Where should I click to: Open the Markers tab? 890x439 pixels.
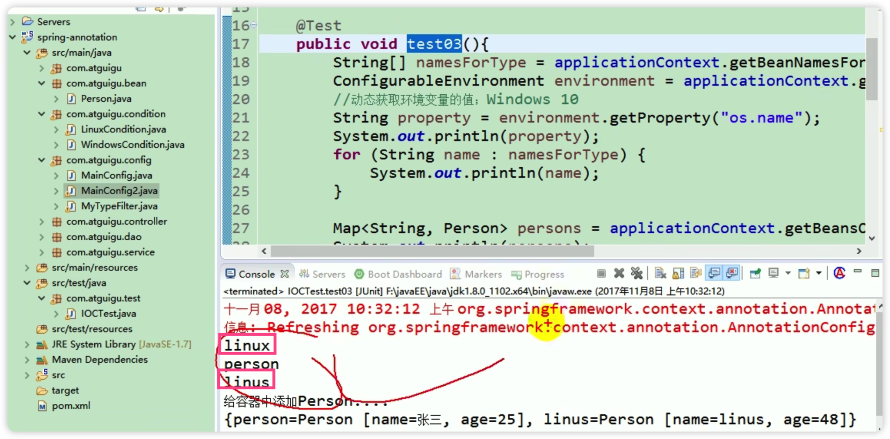tap(476, 274)
